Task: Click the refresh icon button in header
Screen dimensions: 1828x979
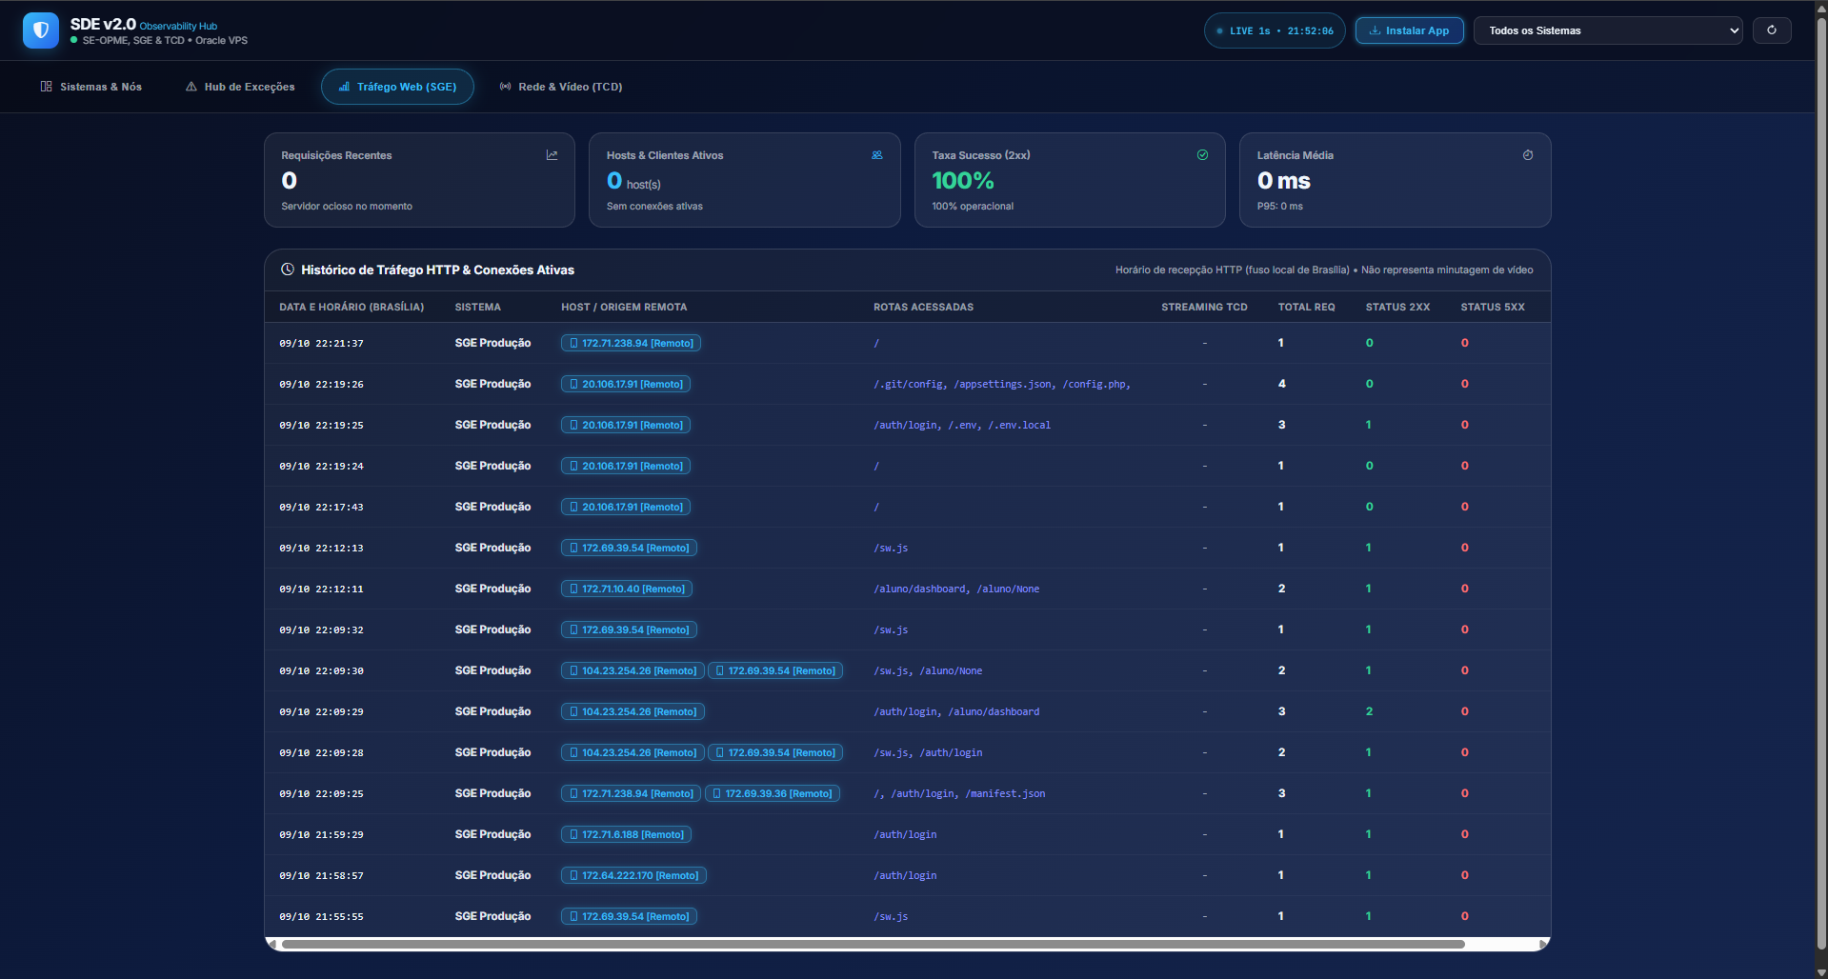Action: (x=1772, y=30)
